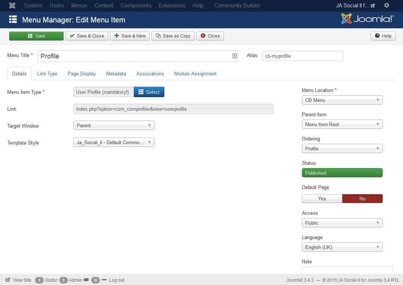Click the external link icon beside JA Social II
Screen dimensions: 403x285
(373, 6)
